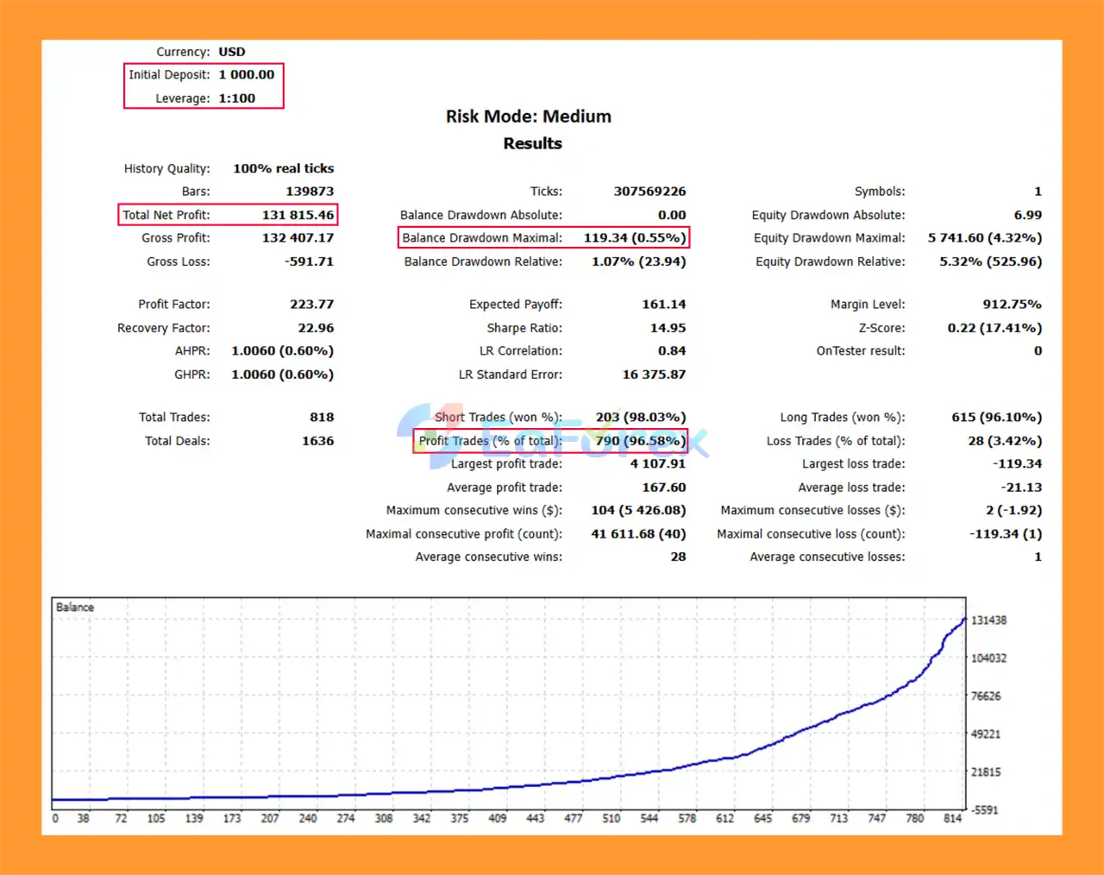The width and height of the screenshot is (1104, 875).
Task: Click the Total Net Profit value 131 815.46
Action: click(298, 215)
